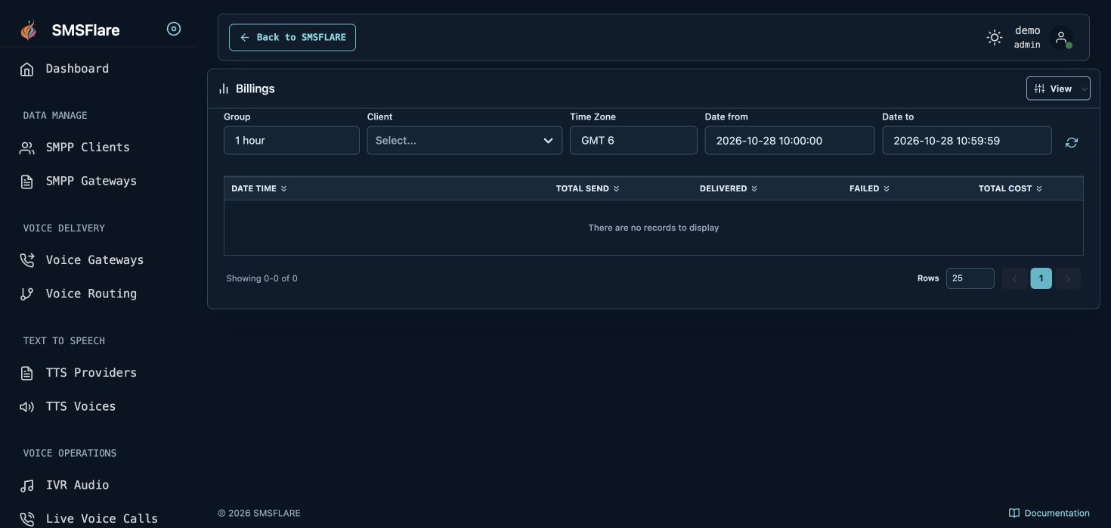Viewport: 1111px width, 528px height.
Task: Click the IVR Audio music note icon
Action: [x=27, y=486]
